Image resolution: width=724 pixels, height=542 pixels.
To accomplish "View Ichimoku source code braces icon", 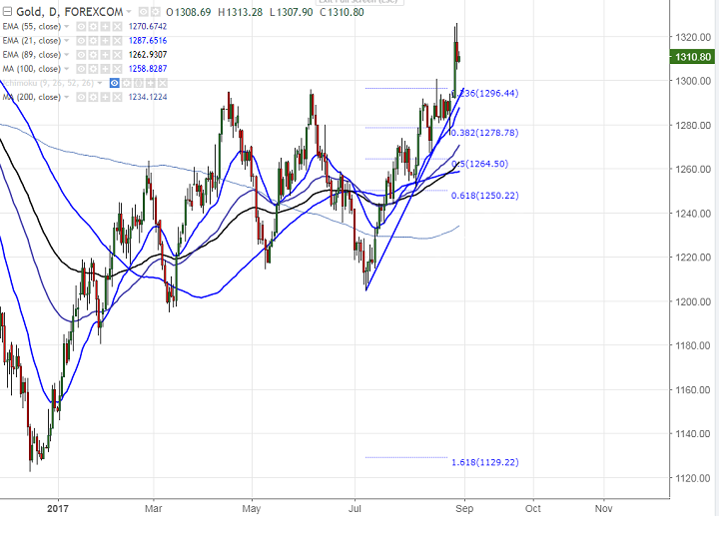I will 138,83.
